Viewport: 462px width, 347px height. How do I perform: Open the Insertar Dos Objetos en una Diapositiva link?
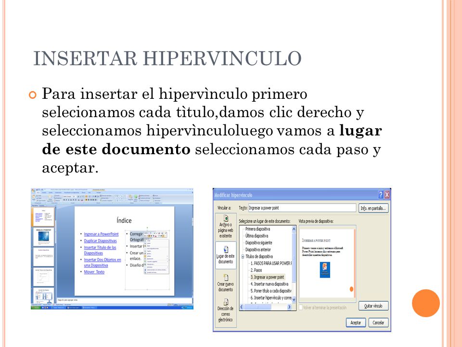pyautogui.click(x=102, y=262)
